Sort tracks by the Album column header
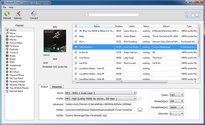Image resolution: width=205 pixels, height=125 pixels. pos(166,26)
